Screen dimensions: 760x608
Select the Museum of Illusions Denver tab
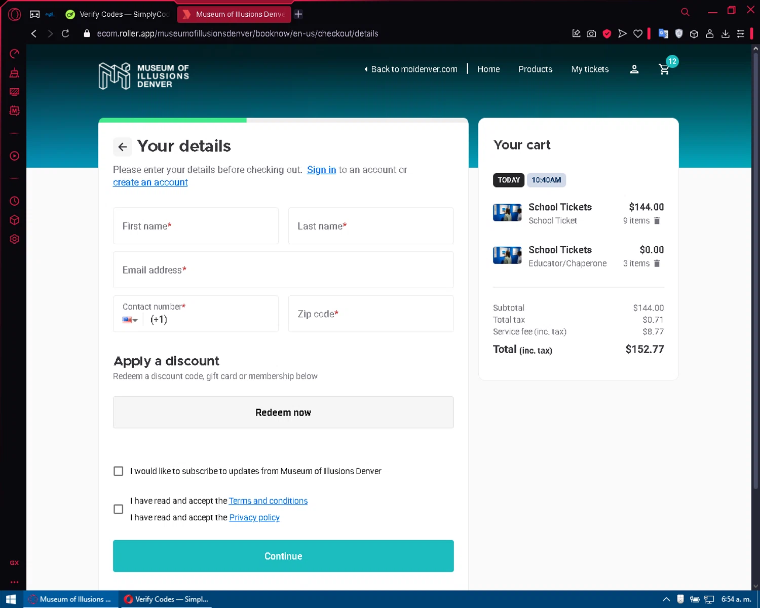234,14
